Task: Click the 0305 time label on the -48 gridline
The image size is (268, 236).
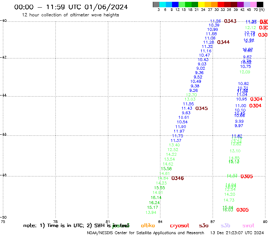Action: (247, 176)
